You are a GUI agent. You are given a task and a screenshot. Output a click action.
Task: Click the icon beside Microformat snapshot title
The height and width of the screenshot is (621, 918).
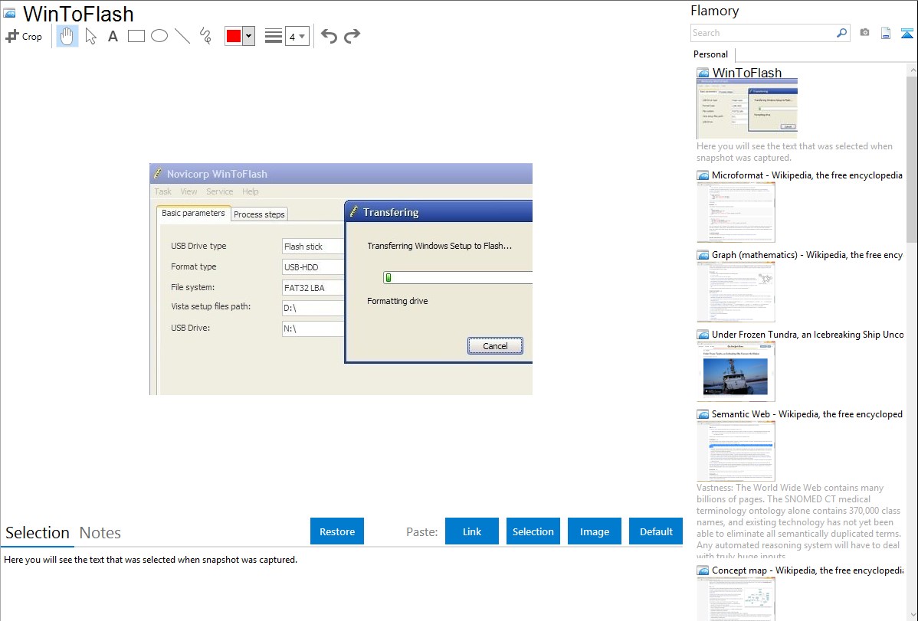click(x=703, y=175)
